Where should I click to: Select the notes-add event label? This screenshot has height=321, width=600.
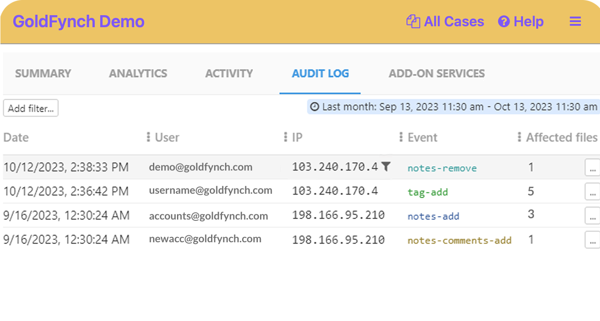433,216
